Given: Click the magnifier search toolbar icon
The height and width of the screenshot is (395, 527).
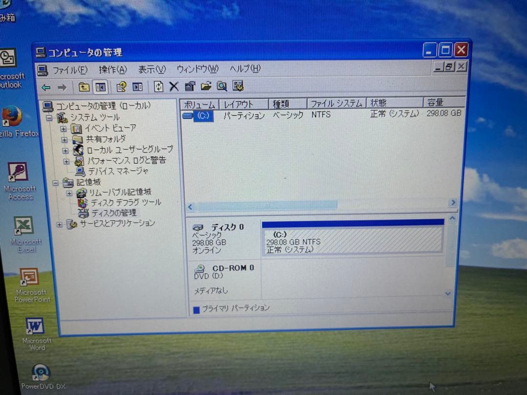Looking at the screenshot, I should [x=222, y=86].
